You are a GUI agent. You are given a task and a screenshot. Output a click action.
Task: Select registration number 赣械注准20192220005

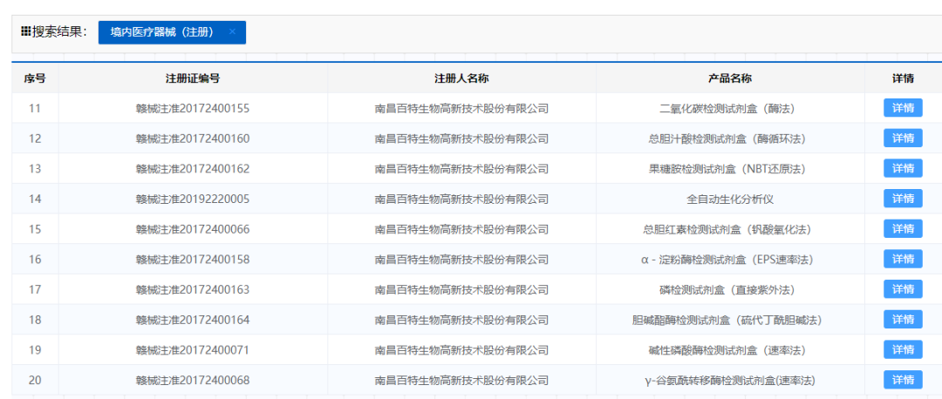pyautogui.click(x=193, y=199)
